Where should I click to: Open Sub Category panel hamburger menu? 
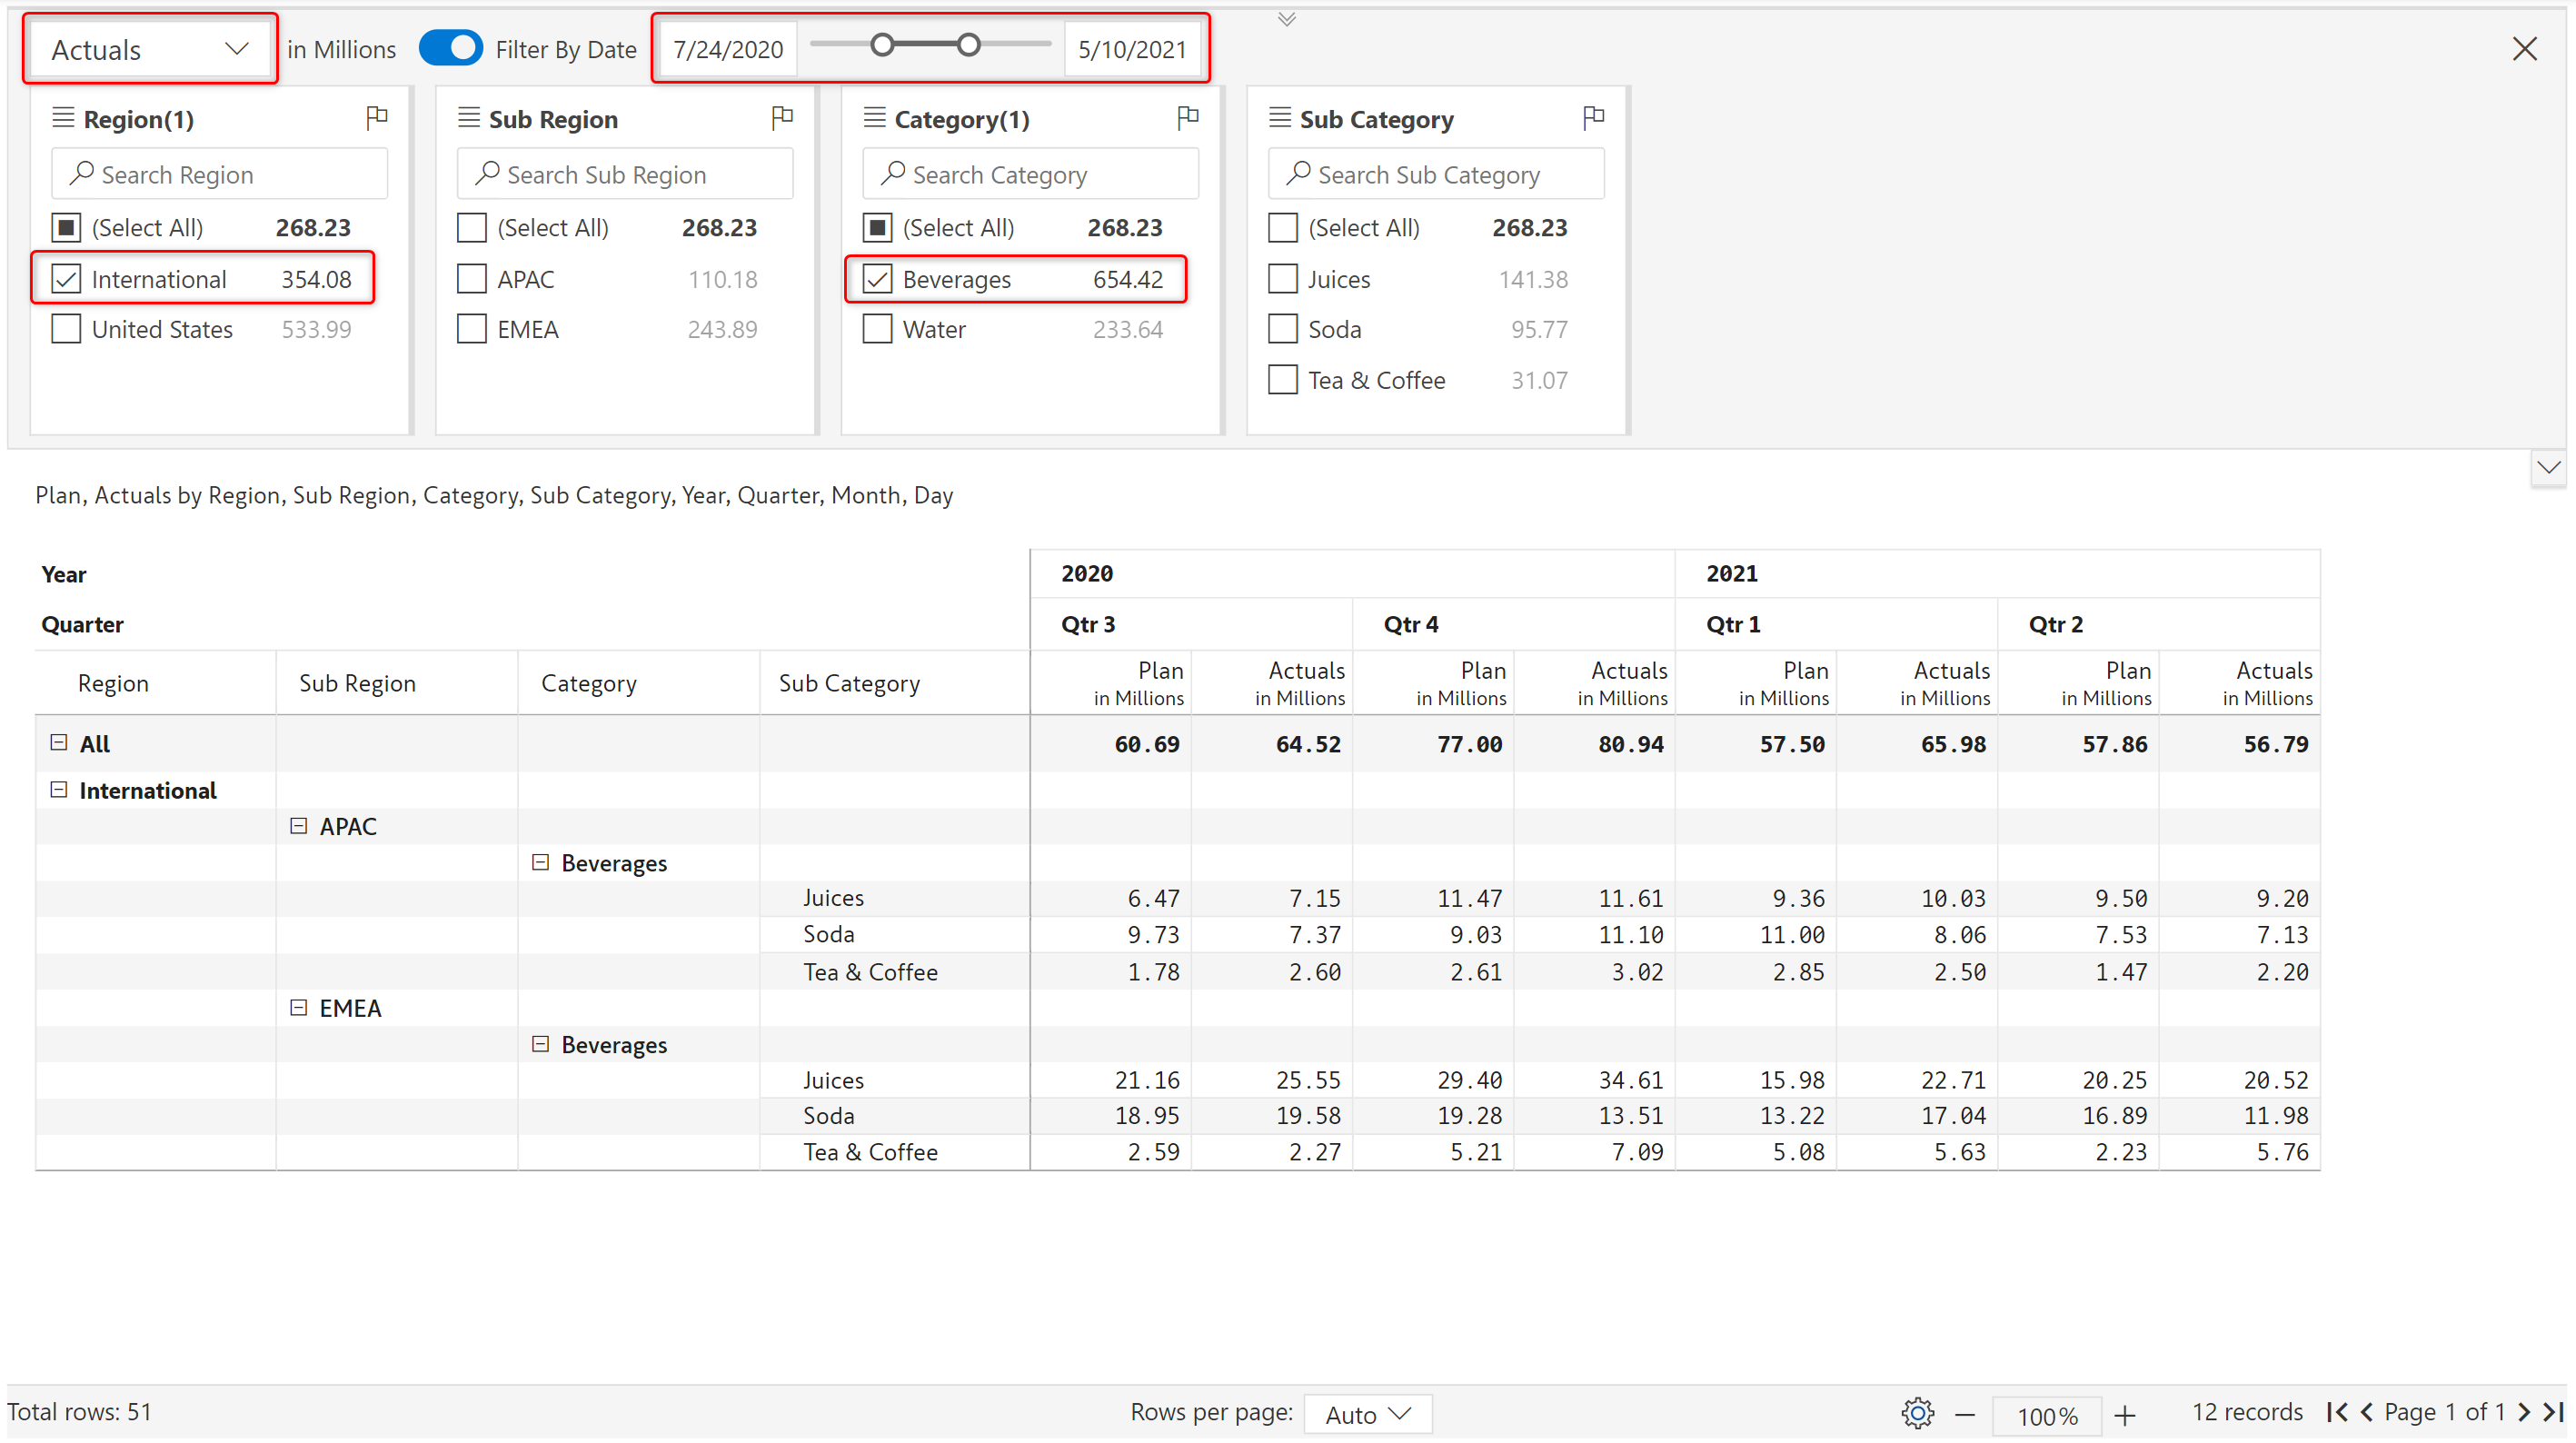(1279, 118)
